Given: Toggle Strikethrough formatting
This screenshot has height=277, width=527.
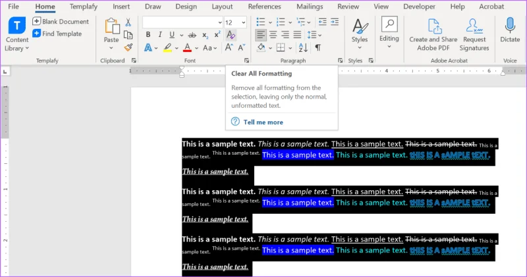Looking at the screenshot, I should 192,35.
